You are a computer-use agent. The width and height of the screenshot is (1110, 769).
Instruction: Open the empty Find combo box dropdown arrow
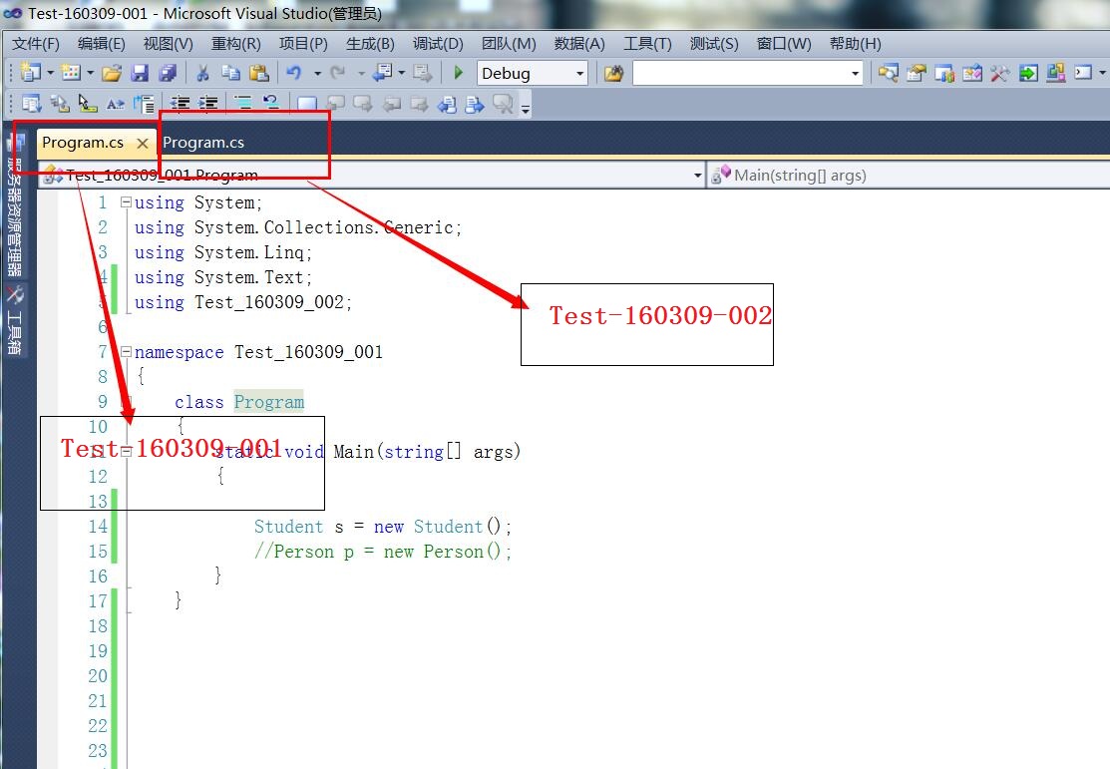tap(855, 73)
